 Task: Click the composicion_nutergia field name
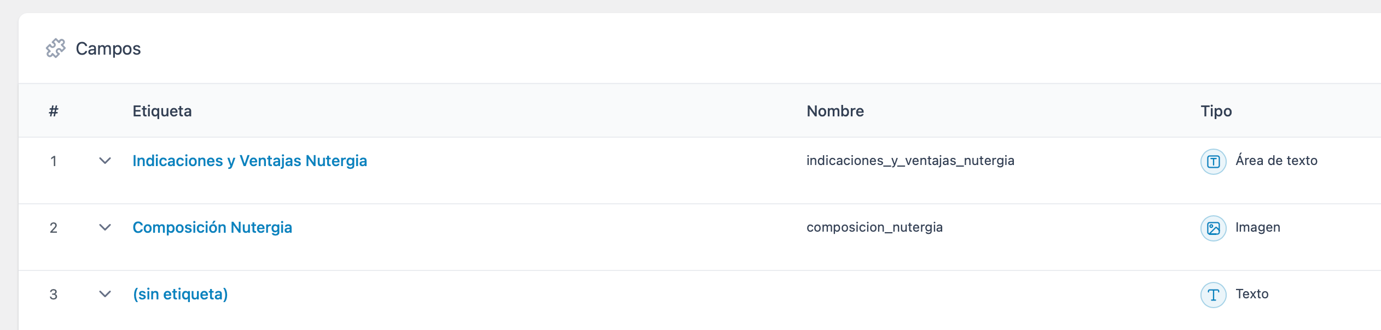pos(874,227)
